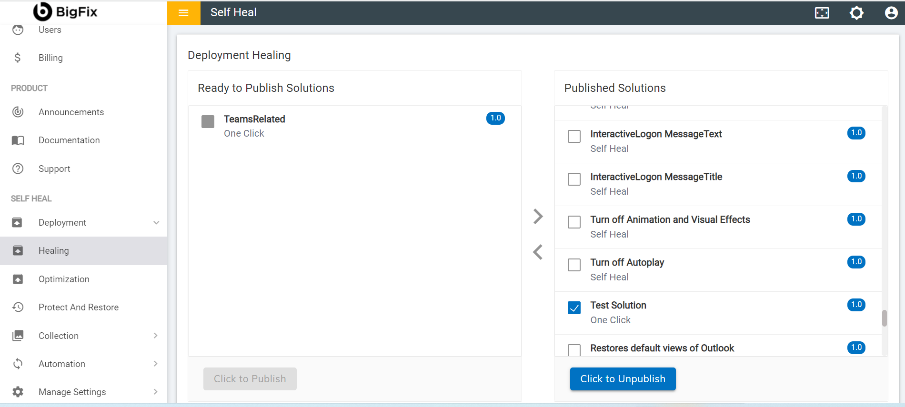Click the hamburger menu icon
The width and height of the screenshot is (905, 407).
183,13
